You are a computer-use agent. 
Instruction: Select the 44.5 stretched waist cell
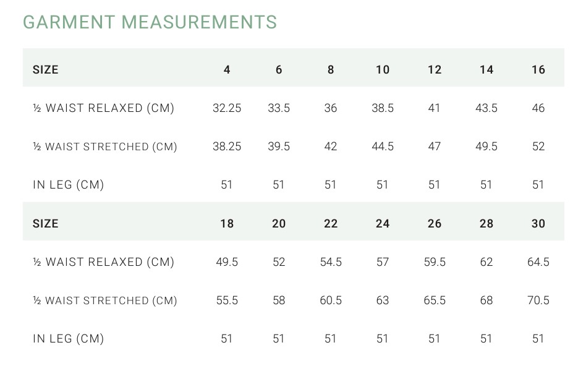383,147
